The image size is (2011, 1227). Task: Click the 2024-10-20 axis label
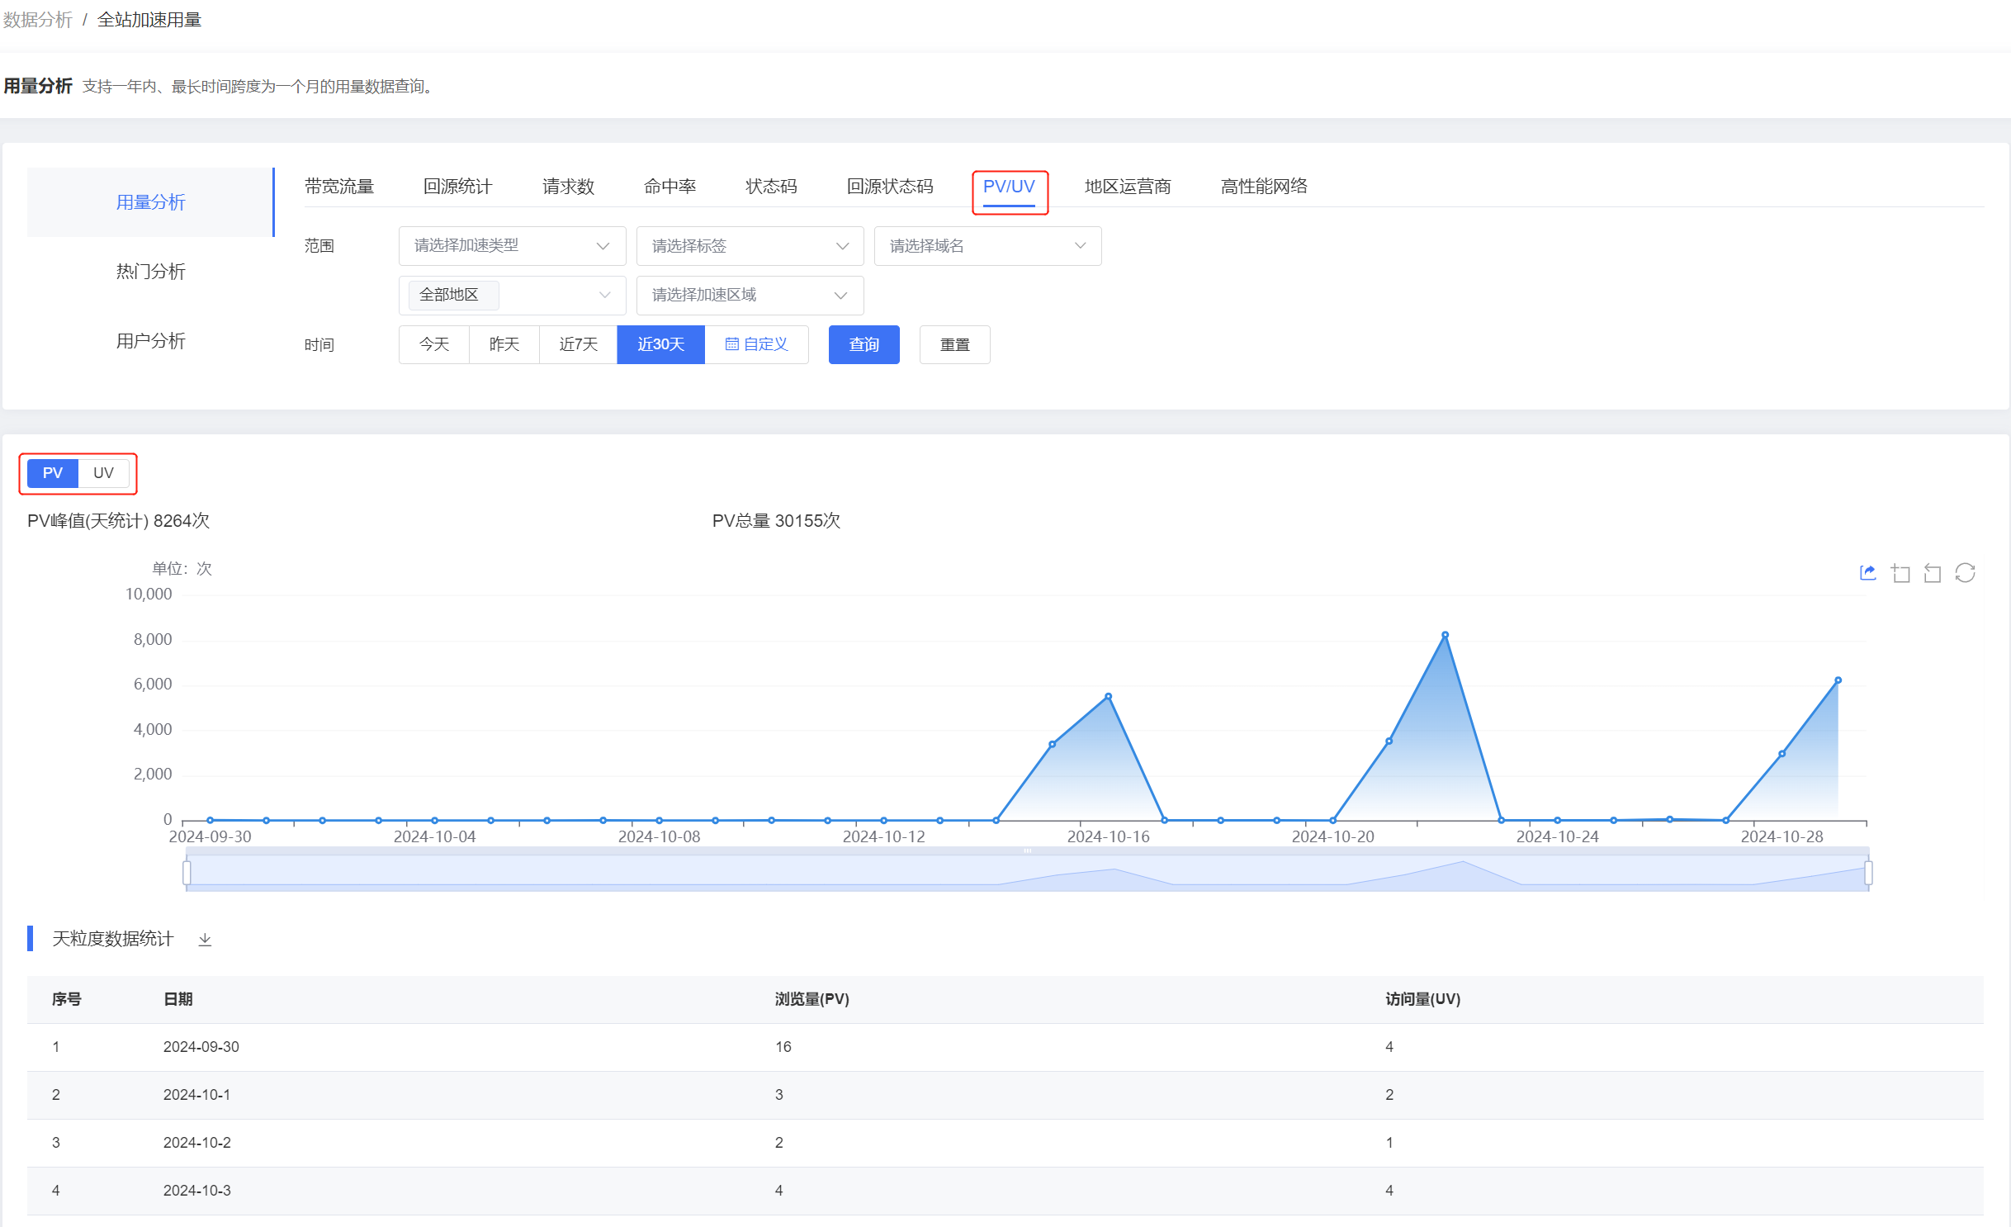tap(1332, 836)
